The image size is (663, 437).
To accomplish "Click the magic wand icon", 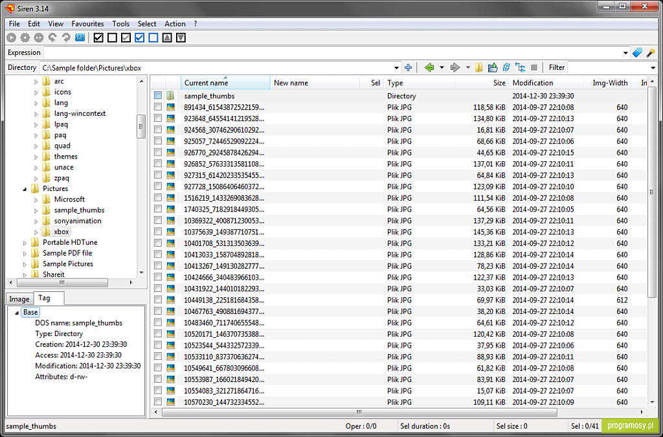I will pos(651,53).
